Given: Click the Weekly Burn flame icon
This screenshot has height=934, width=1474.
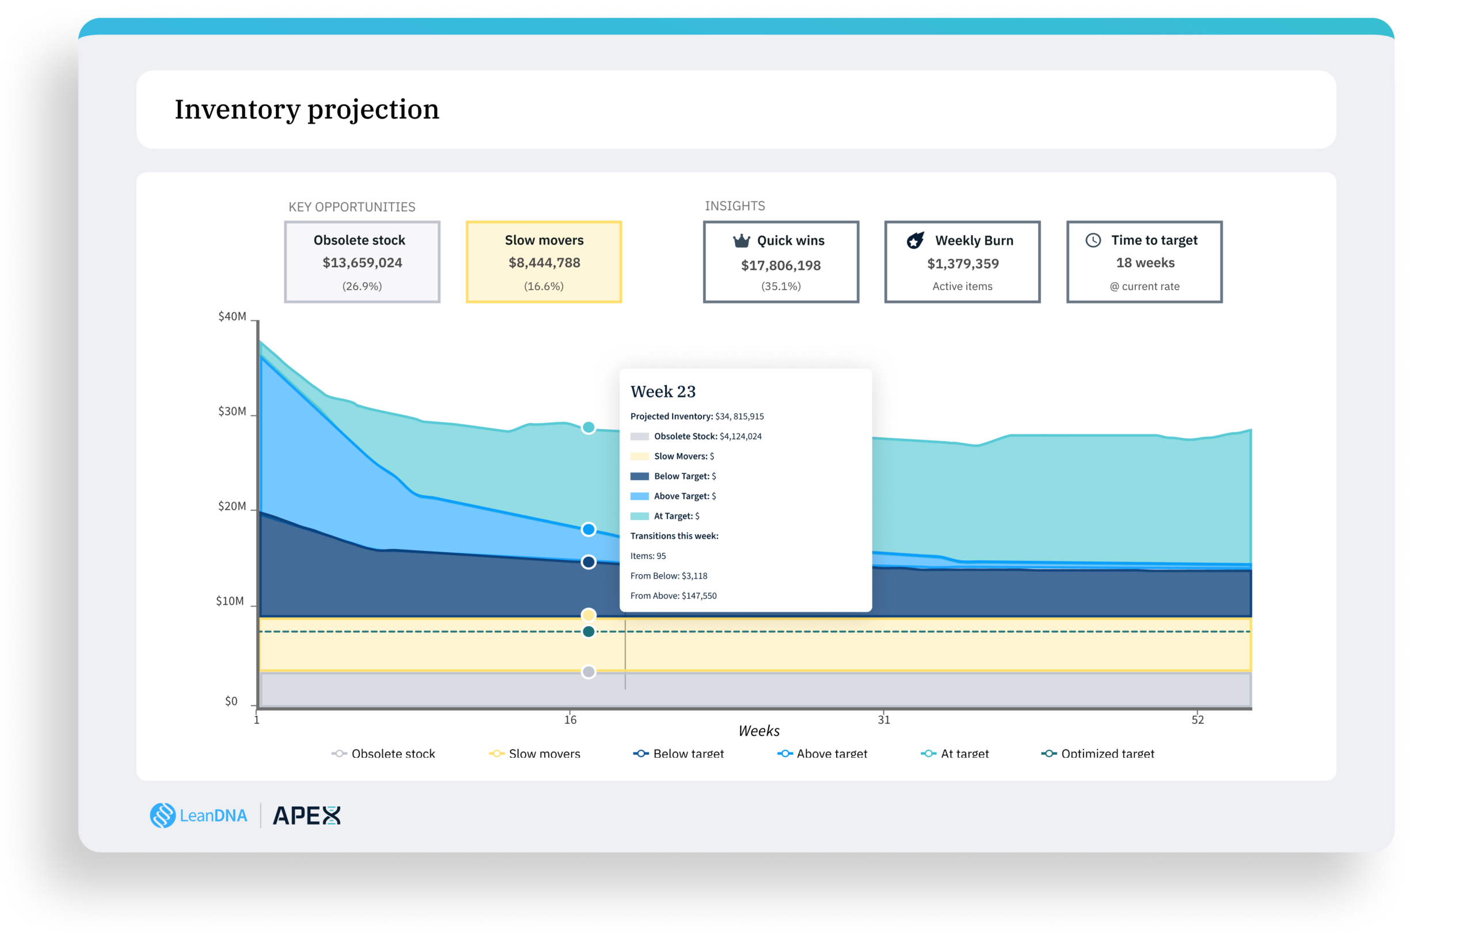Looking at the screenshot, I should click(915, 241).
